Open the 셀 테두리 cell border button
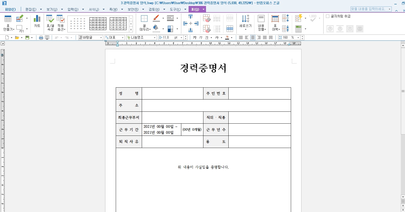405x212 pixels. 144,23
